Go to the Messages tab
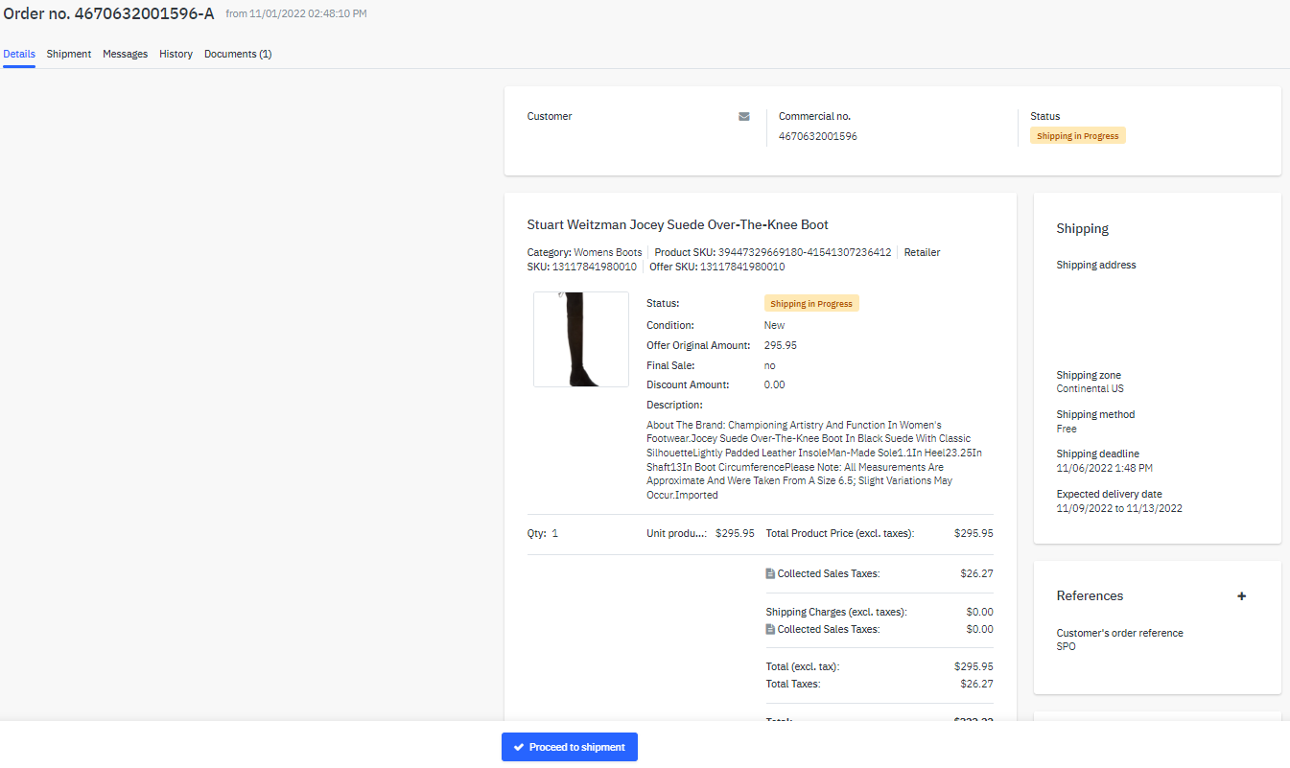This screenshot has width=1290, height=768. click(126, 54)
